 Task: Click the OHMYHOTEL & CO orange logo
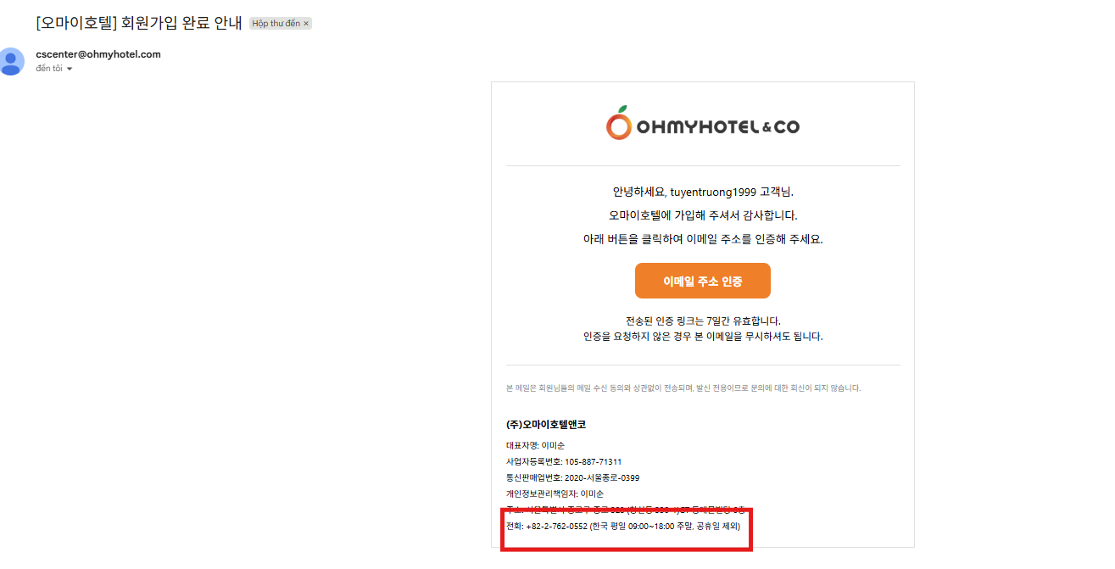[703, 124]
